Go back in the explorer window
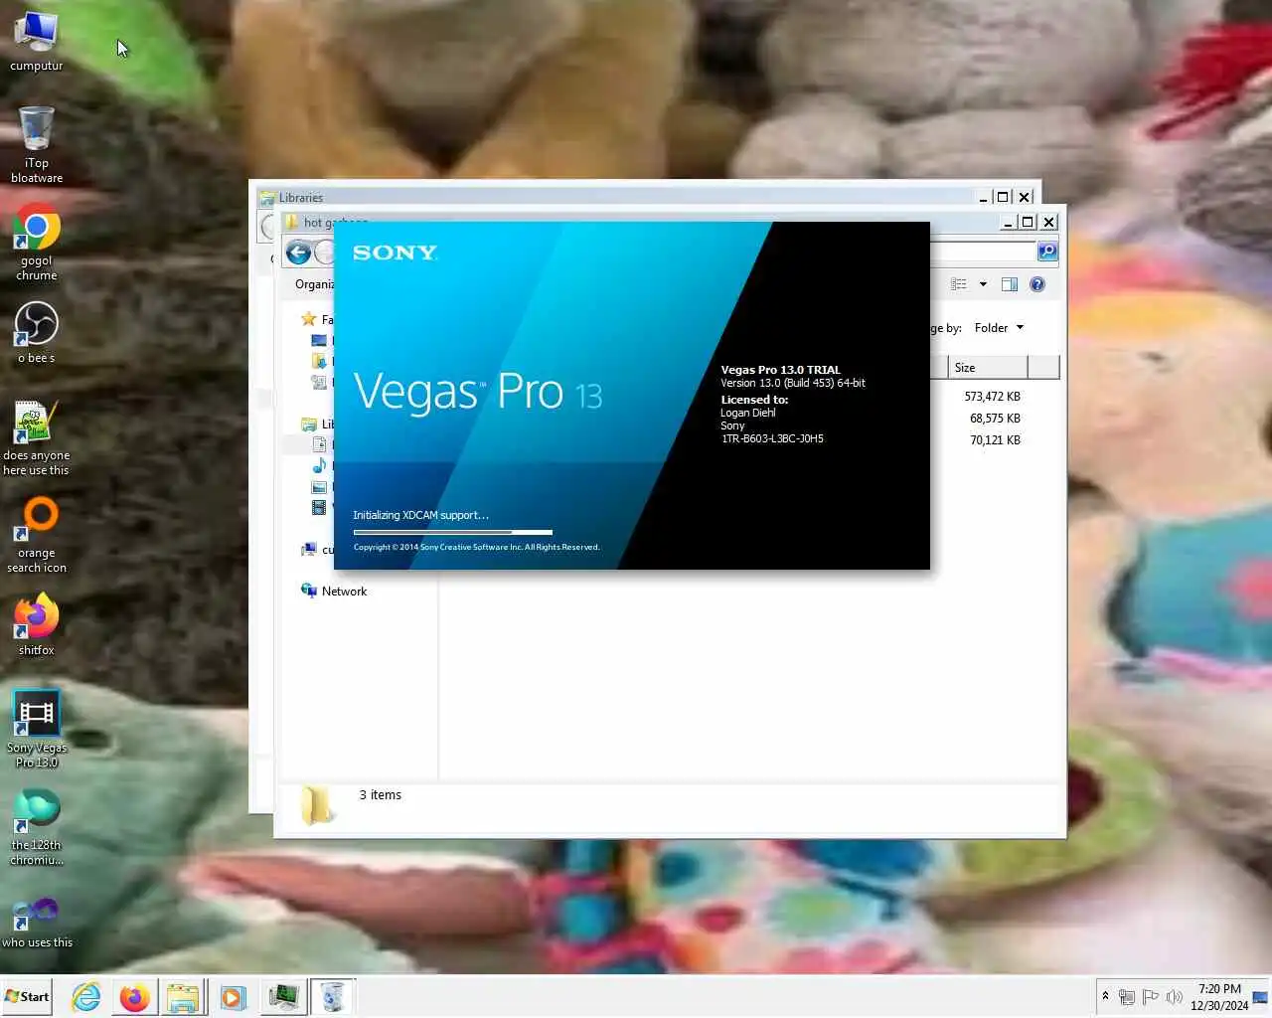This screenshot has width=1272, height=1018. click(298, 253)
